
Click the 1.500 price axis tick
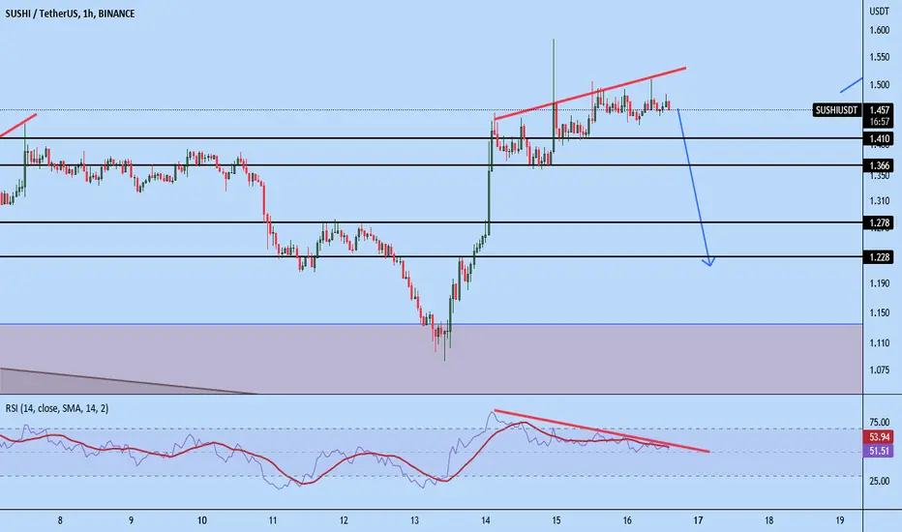pyautogui.click(x=880, y=84)
